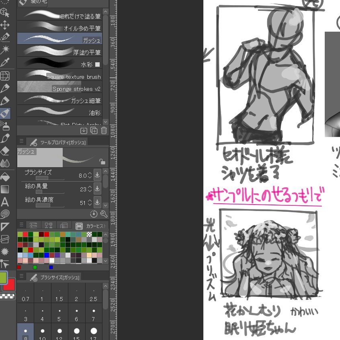This screenshot has height=340, width=340.
Task: Open the brush size panel menu
Action: [x=21, y=276]
